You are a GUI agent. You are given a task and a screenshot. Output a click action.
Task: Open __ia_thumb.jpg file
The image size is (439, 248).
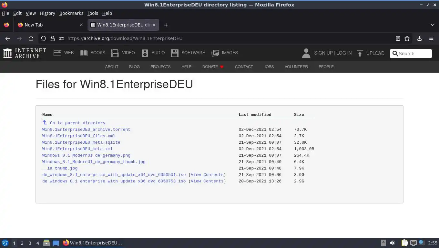[x=60, y=168]
